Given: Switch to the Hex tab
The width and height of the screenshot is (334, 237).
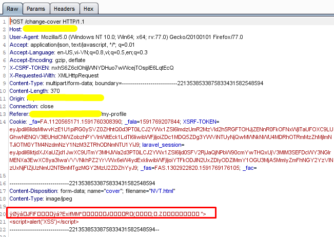Looking at the screenshot, I should coord(88,9).
